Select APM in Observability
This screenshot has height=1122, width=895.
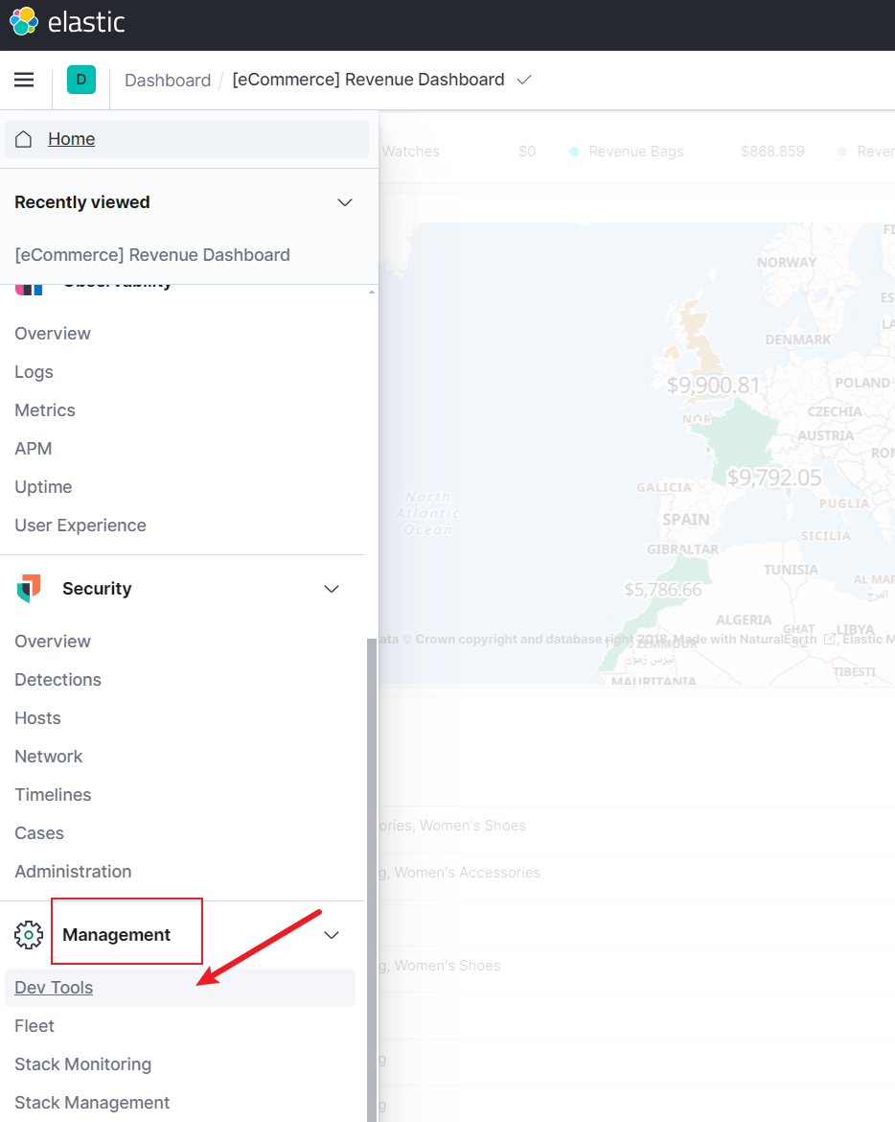pos(34,449)
